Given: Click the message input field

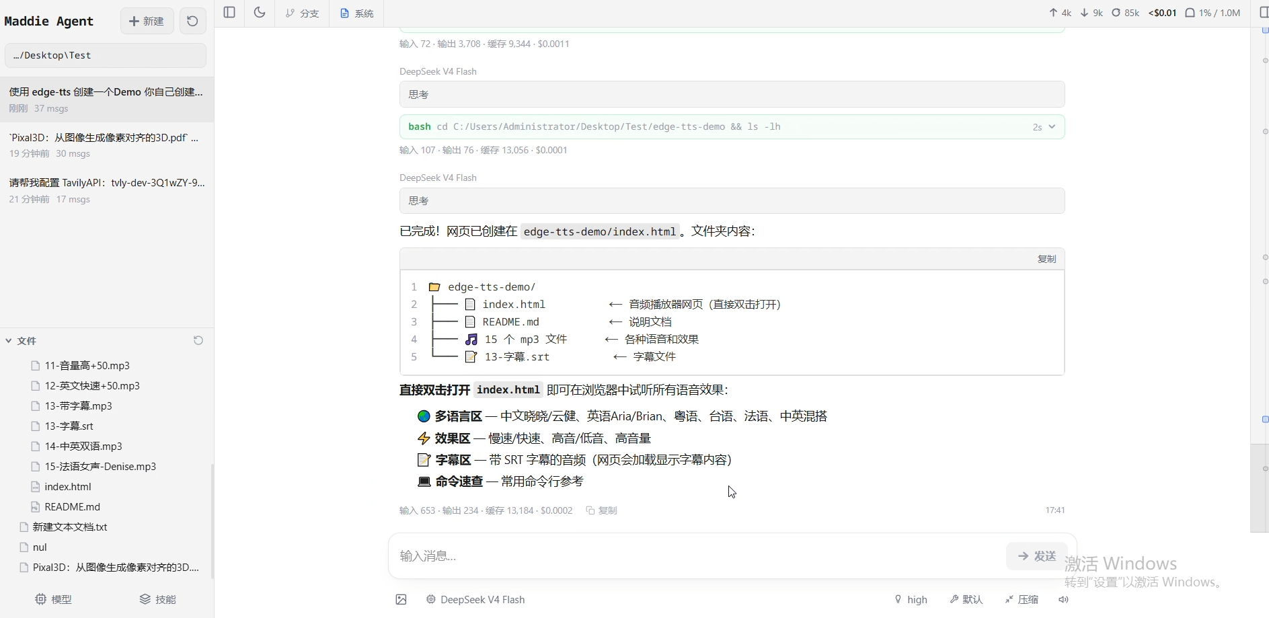Looking at the screenshot, I should 698,556.
